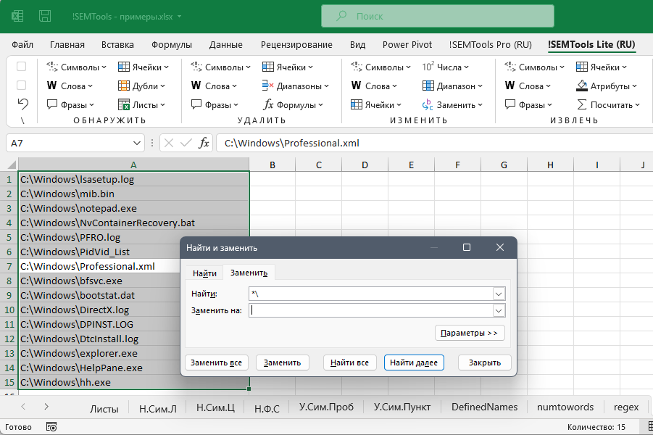Click the Поиск search box in the title bar
This screenshot has height=435, width=653.
click(x=437, y=16)
